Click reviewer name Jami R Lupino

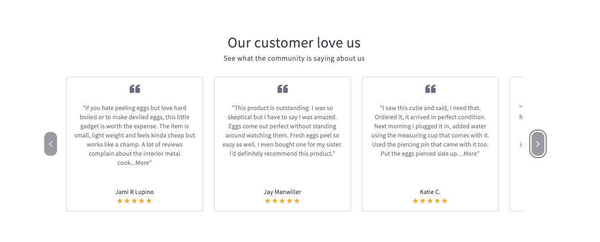click(135, 192)
